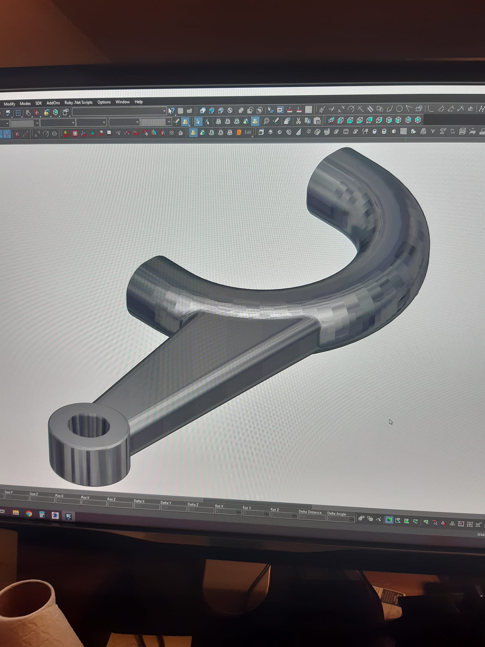Click the context Help arrow icon

(171, 111)
